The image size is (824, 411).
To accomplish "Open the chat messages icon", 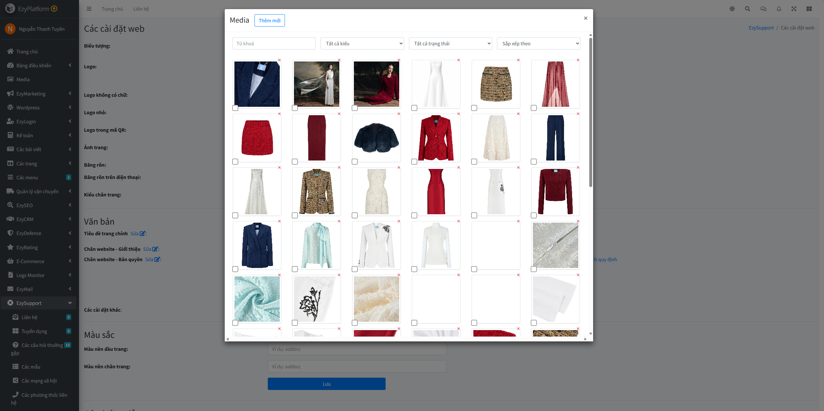I will pyautogui.click(x=763, y=9).
